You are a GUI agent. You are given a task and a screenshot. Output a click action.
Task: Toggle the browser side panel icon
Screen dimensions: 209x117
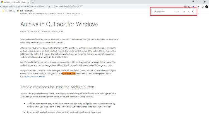coord(203,6)
